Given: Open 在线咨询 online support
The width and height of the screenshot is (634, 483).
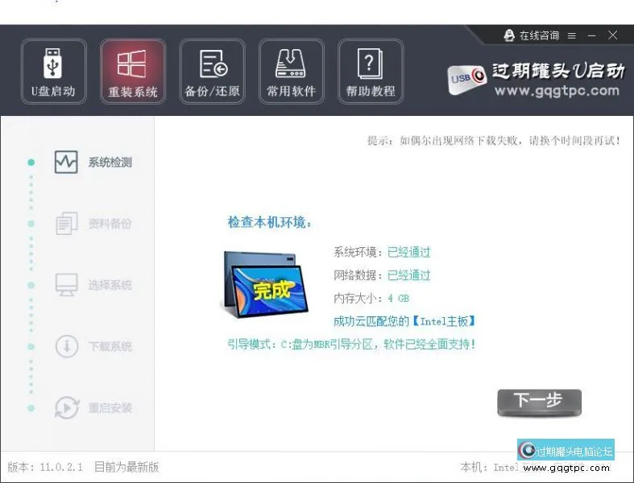Looking at the screenshot, I should (x=532, y=35).
